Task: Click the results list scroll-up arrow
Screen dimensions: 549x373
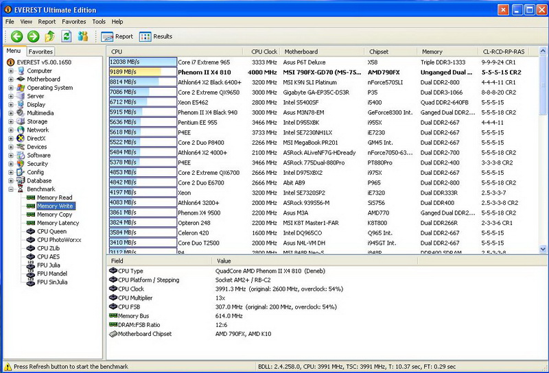Action: pos(543,51)
